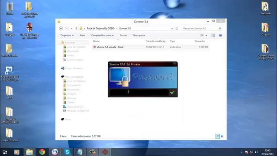This screenshot has height=156, width=277.
Task: Click the Xtreme 3.6 breadcrumb segment
Action: (125, 28)
